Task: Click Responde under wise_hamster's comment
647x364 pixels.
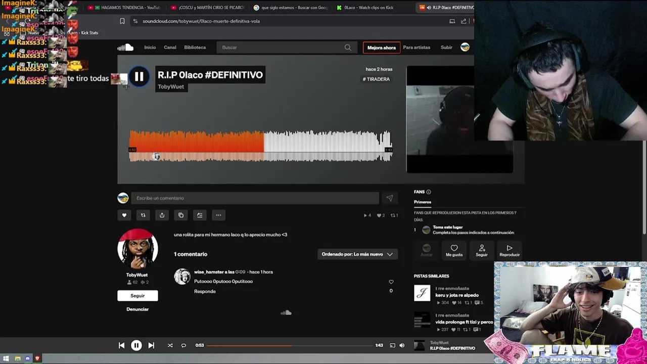Action: pyautogui.click(x=205, y=292)
